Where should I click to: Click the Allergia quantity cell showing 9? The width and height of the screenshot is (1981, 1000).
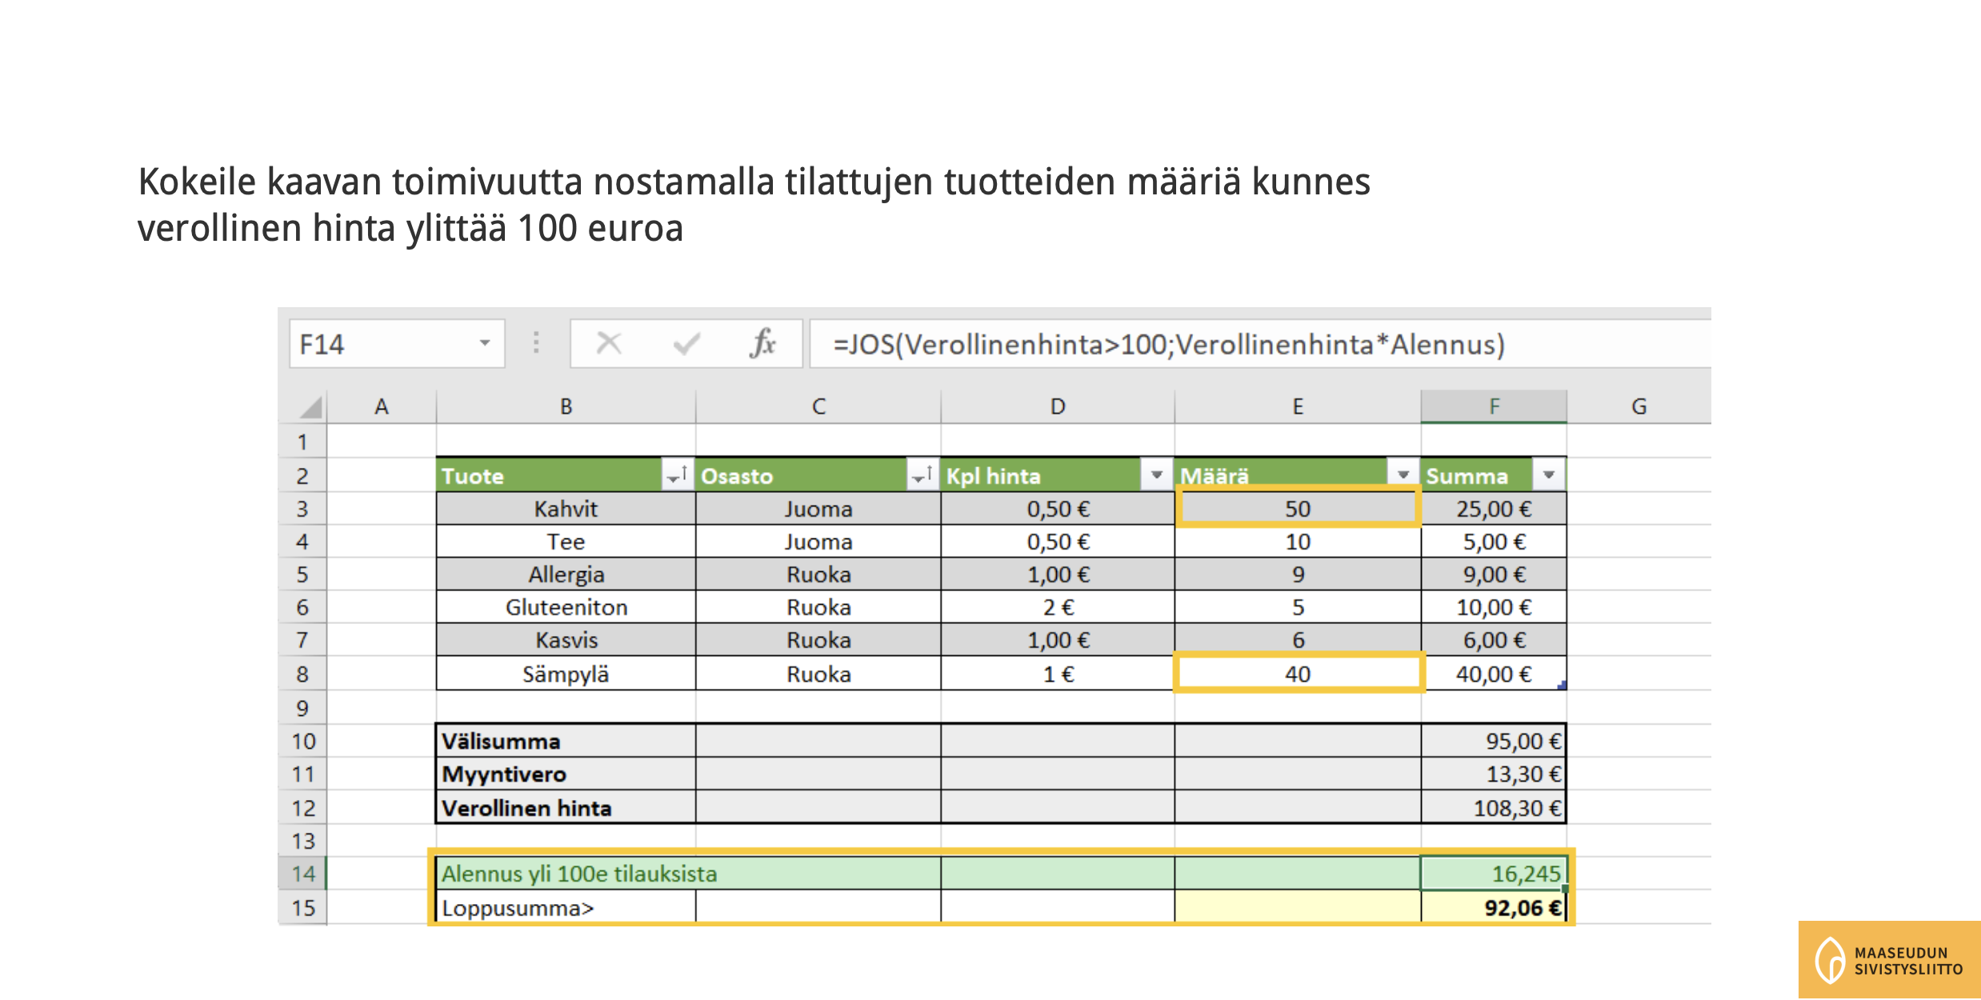(x=1298, y=574)
